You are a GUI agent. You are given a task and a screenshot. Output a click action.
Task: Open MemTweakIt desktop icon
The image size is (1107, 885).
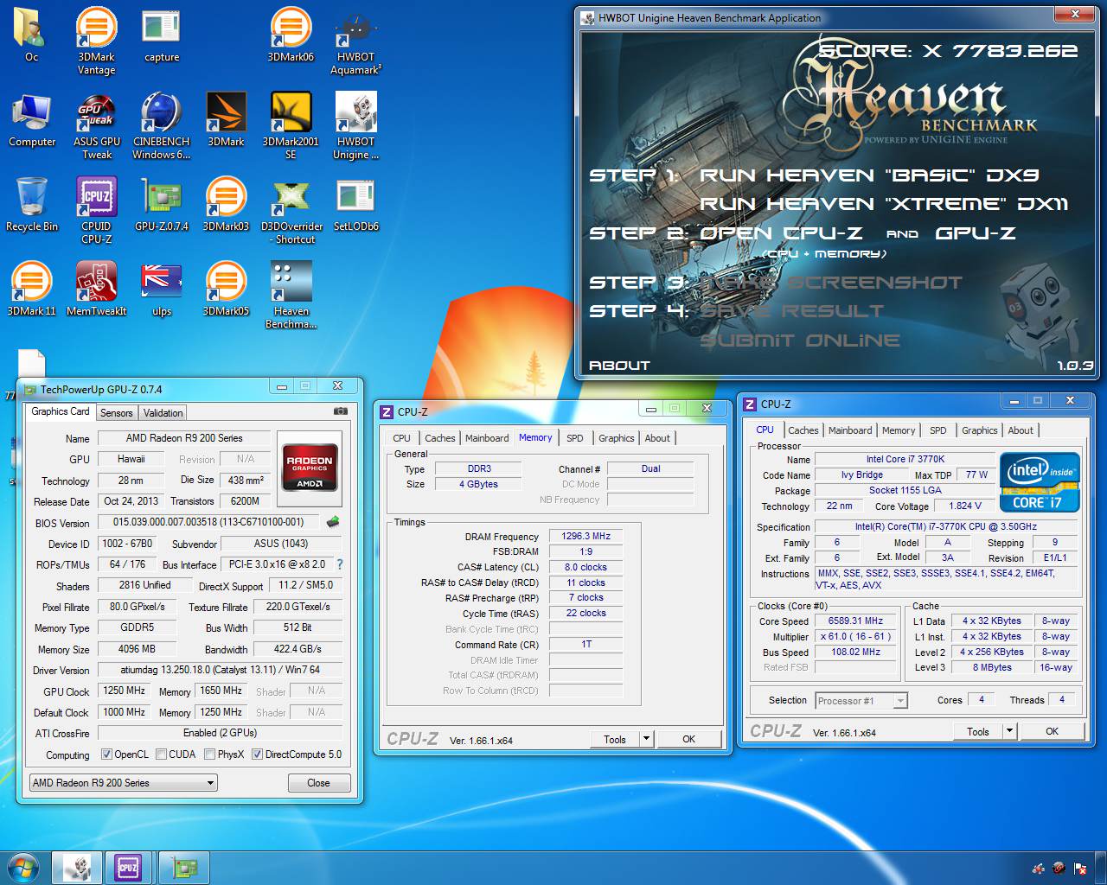tap(96, 289)
